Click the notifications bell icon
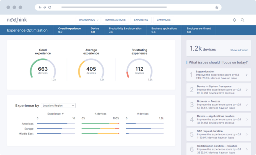Viewport: 256px width, 155px height. point(234,20)
